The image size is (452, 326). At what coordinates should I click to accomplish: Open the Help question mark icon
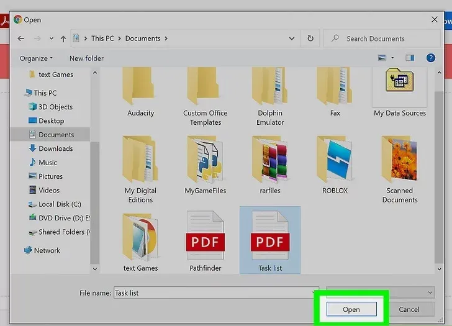[431, 58]
